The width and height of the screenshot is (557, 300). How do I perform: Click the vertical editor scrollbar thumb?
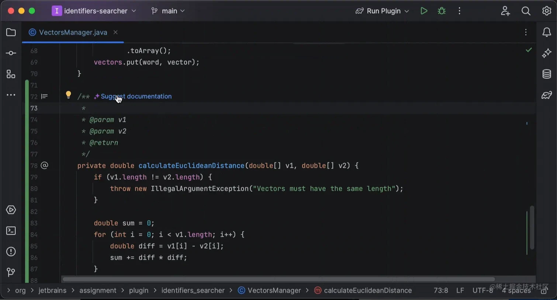pyautogui.click(x=532, y=227)
